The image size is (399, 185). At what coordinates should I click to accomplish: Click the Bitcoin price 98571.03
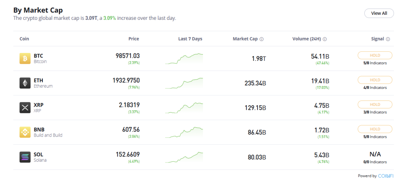tap(128, 56)
